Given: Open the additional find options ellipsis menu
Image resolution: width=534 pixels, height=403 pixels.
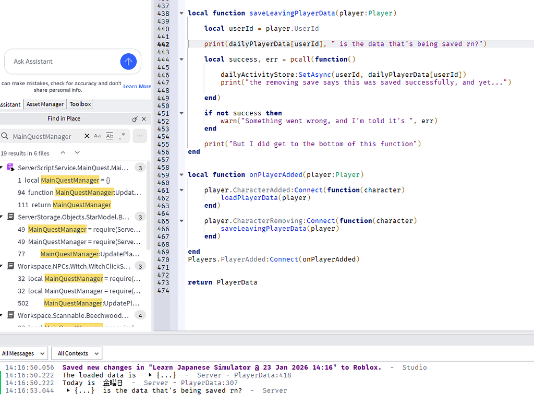Looking at the screenshot, I should point(139,136).
